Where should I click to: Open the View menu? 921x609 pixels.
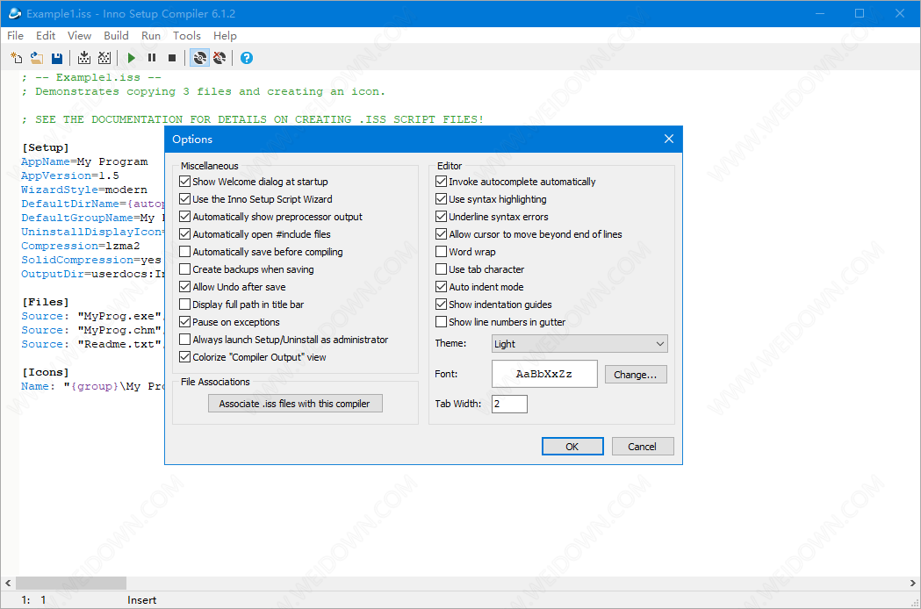[79, 36]
